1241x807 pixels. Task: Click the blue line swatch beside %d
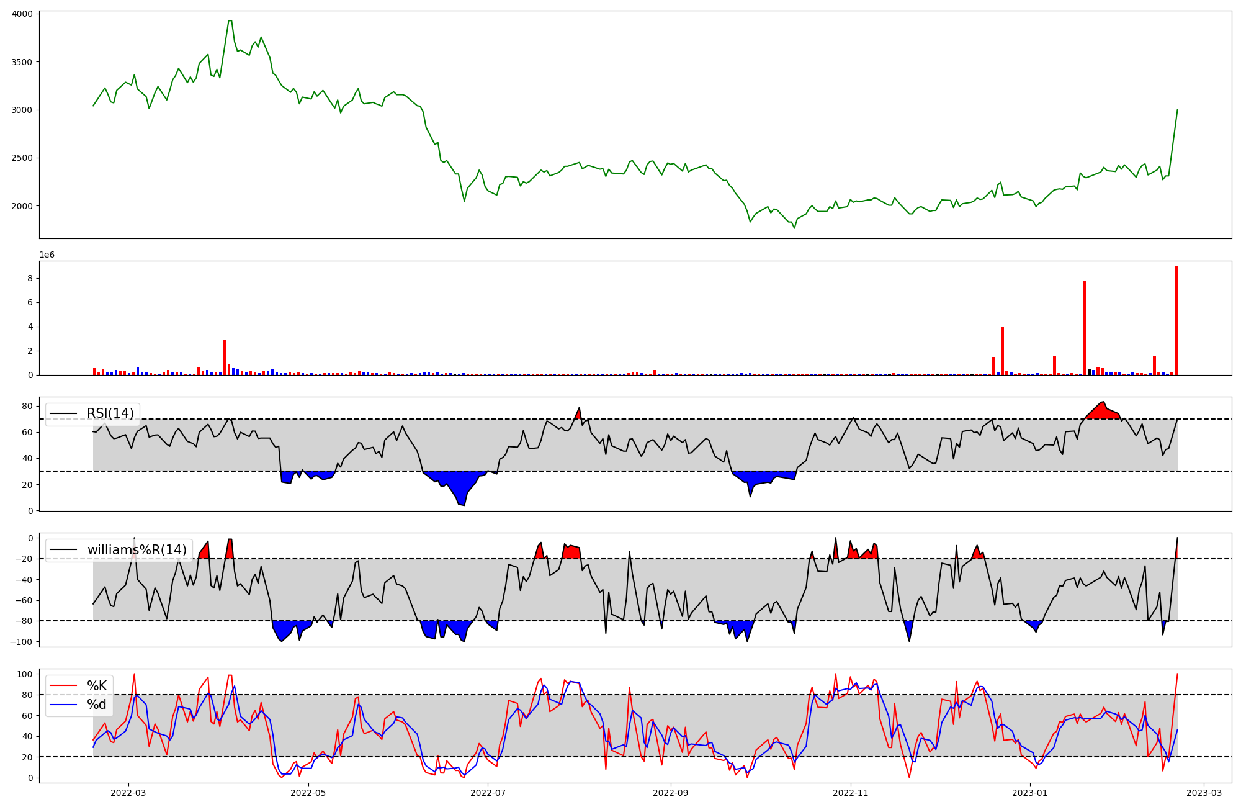pyautogui.click(x=63, y=705)
